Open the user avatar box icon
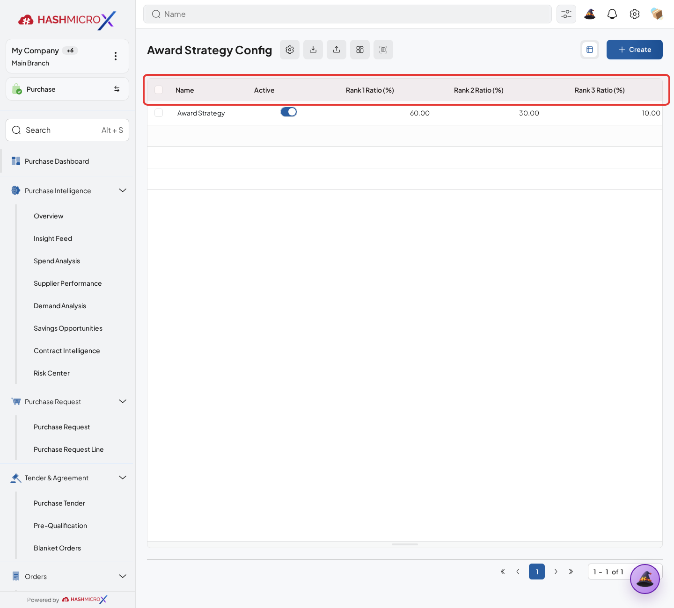674x608 pixels. [657, 14]
